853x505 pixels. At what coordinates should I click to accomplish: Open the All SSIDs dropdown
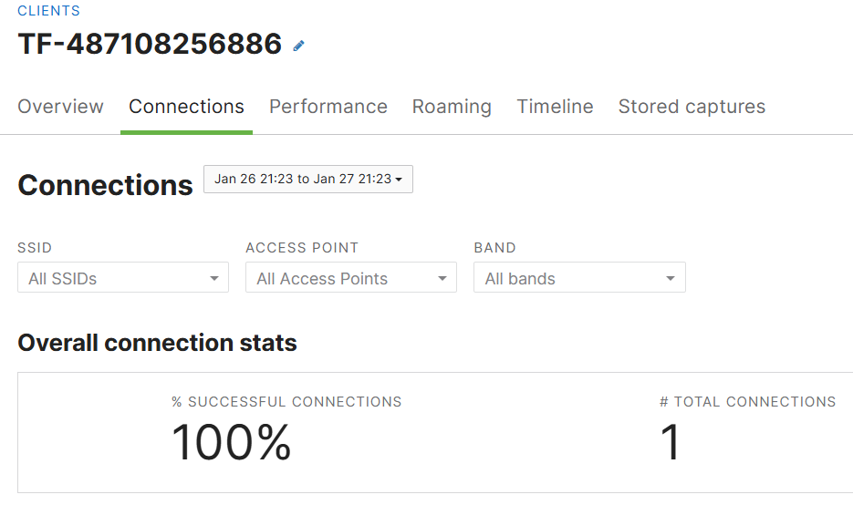pos(123,278)
